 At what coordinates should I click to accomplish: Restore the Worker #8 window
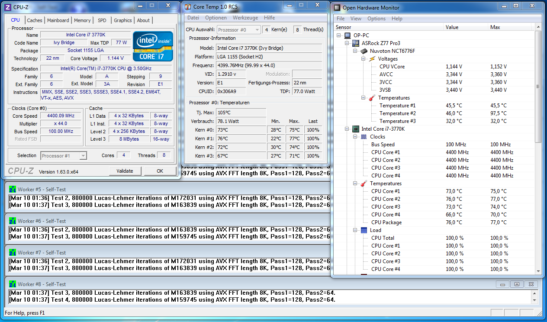517,284
